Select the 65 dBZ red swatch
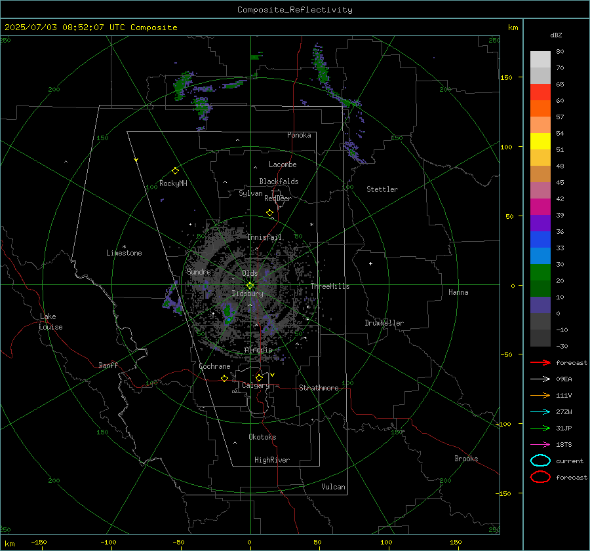Image resolution: width=590 pixels, height=551 pixels. [x=540, y=92]
